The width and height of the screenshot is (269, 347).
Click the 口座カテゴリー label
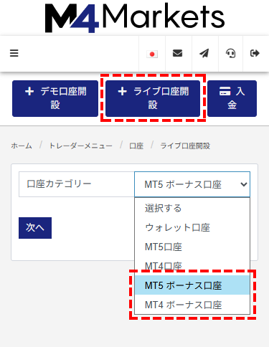(x=59, y=184)
